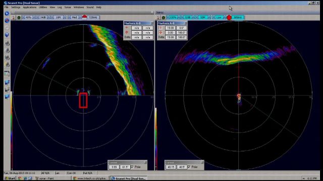The width and height of the screenshot is (323, 181).
Task: Click the left sonar colour palette bar
Action: point(12,131)
